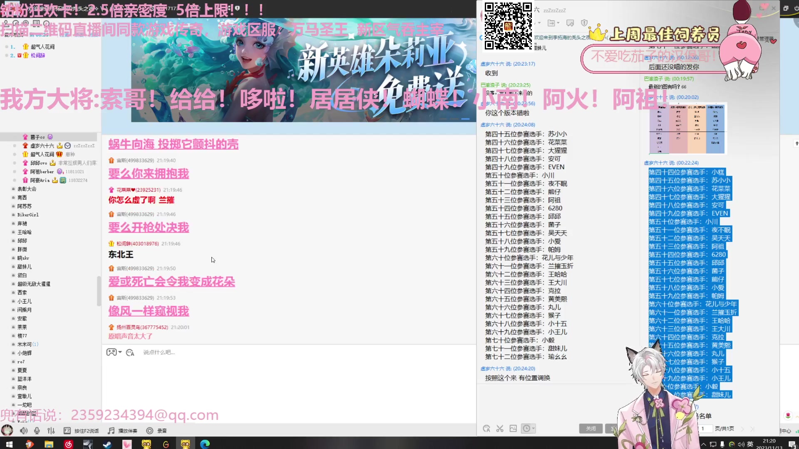Click the F2 key icon for push-to-talk

click(x=67, y=431)
